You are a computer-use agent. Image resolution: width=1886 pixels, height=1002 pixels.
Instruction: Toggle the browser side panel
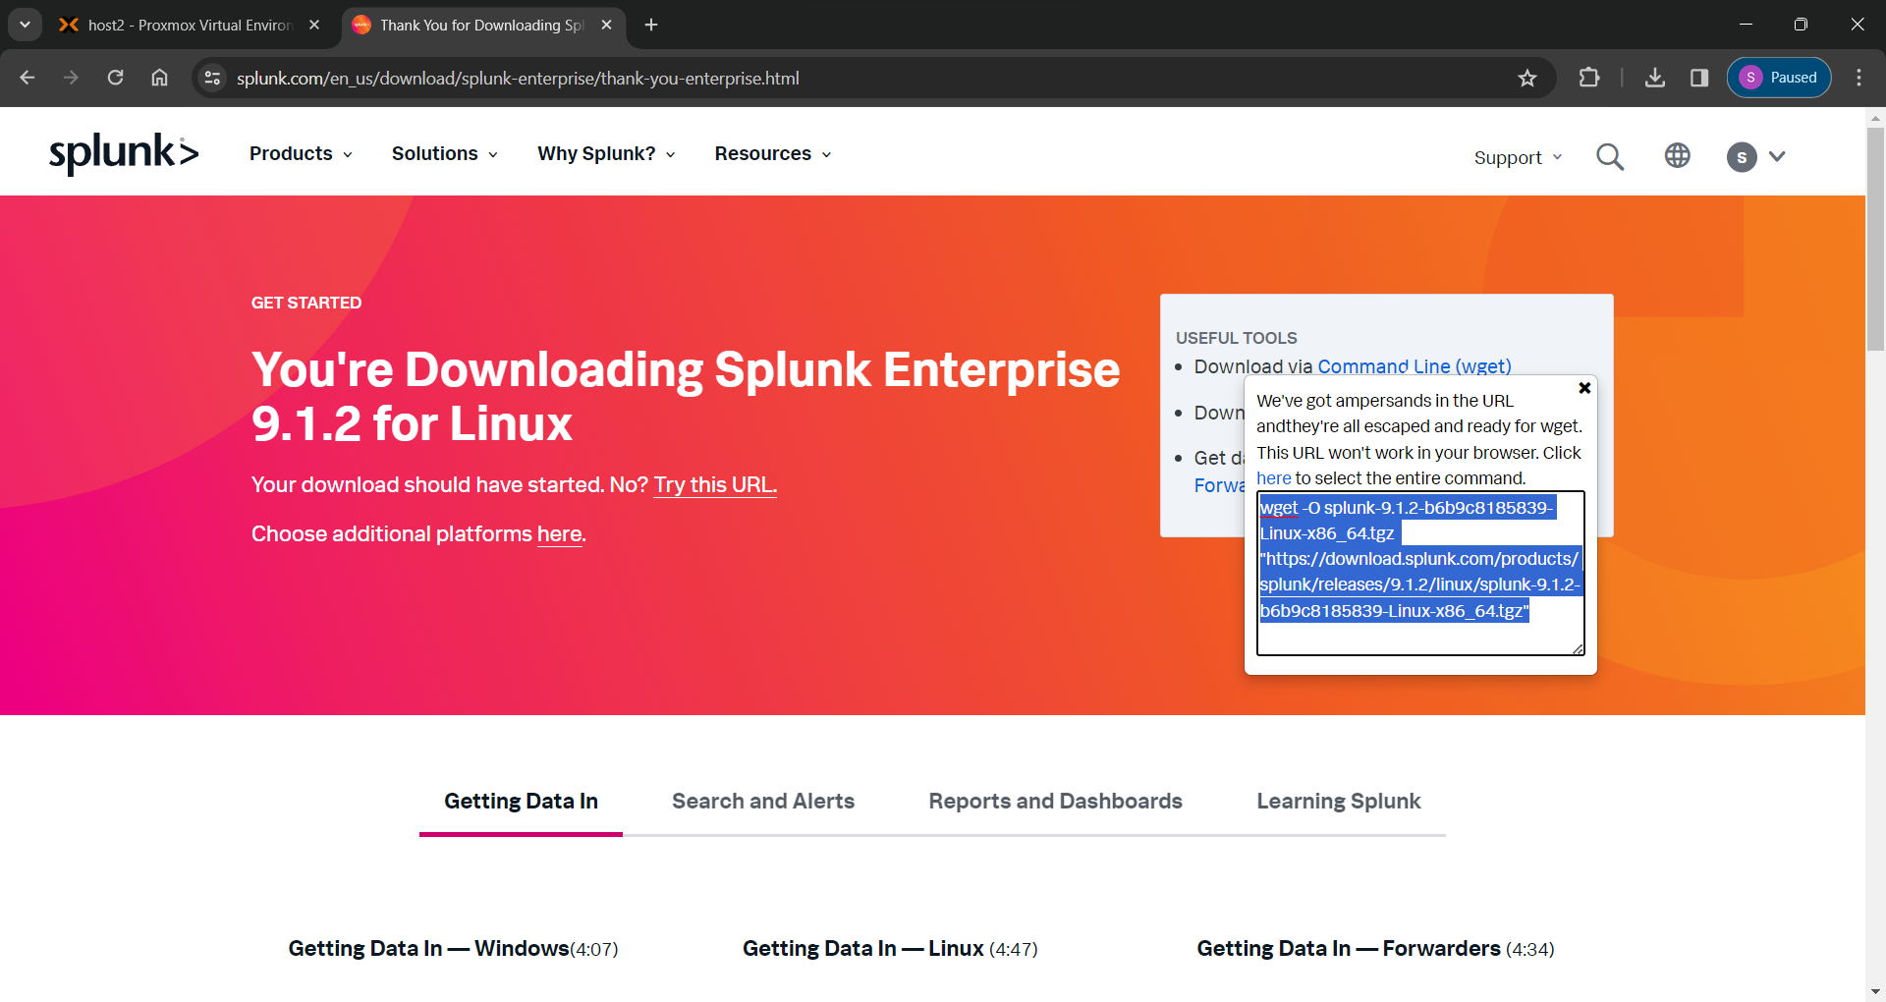click(x=1699, y=78)
